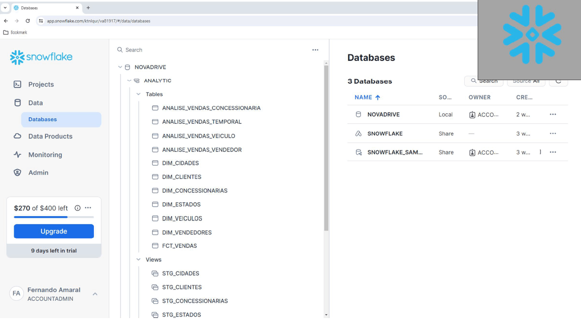Collapse the ANALYTIC schema node
This screenshot has height=325, width=581.
click(130, 81)
